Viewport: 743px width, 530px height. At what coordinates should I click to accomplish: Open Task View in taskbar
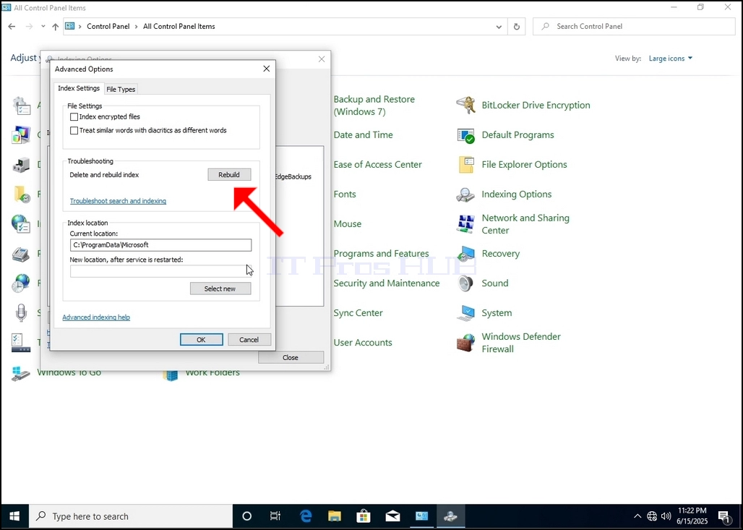click(x=275, y=516)
